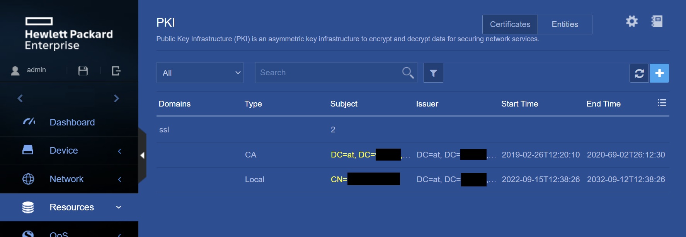
Task: Add a new certificate with plus button
Action: [x=659, y=73]
